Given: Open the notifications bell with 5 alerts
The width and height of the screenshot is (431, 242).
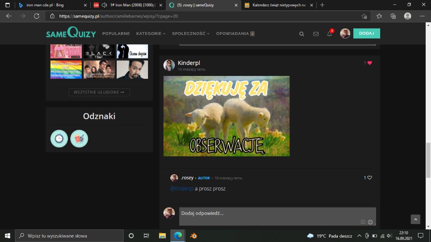Looking at the screenshot, I should point(330,34).
